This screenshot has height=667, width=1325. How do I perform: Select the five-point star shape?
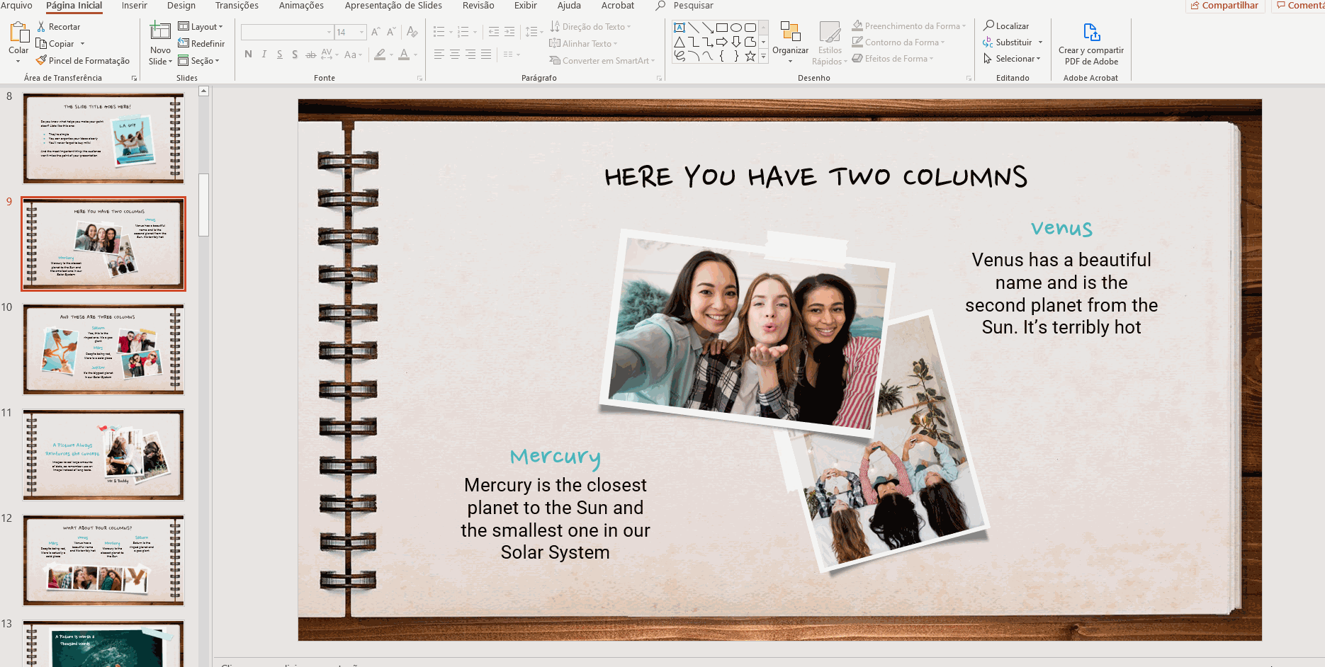tap(750, 56)
